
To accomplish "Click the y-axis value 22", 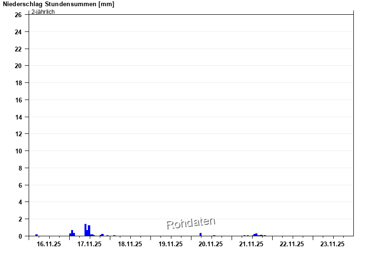I will click(18, 49).
